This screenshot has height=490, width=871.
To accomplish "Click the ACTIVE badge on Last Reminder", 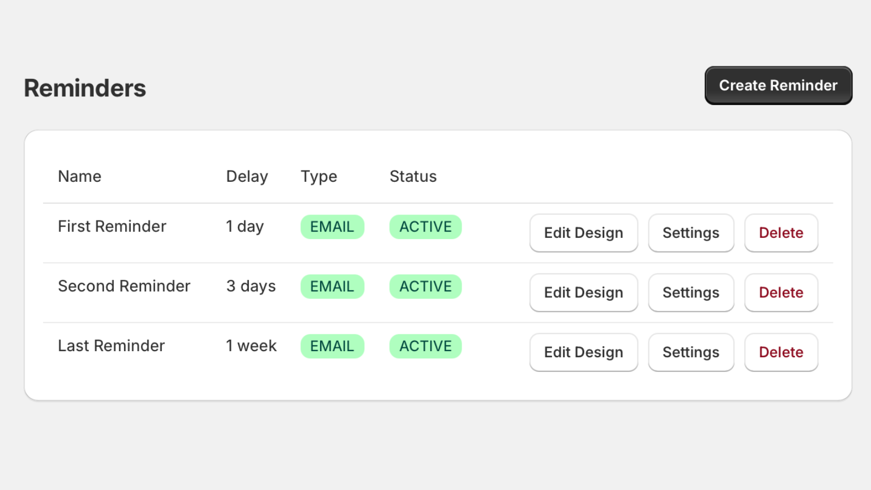I will click(x=426, y=346).
